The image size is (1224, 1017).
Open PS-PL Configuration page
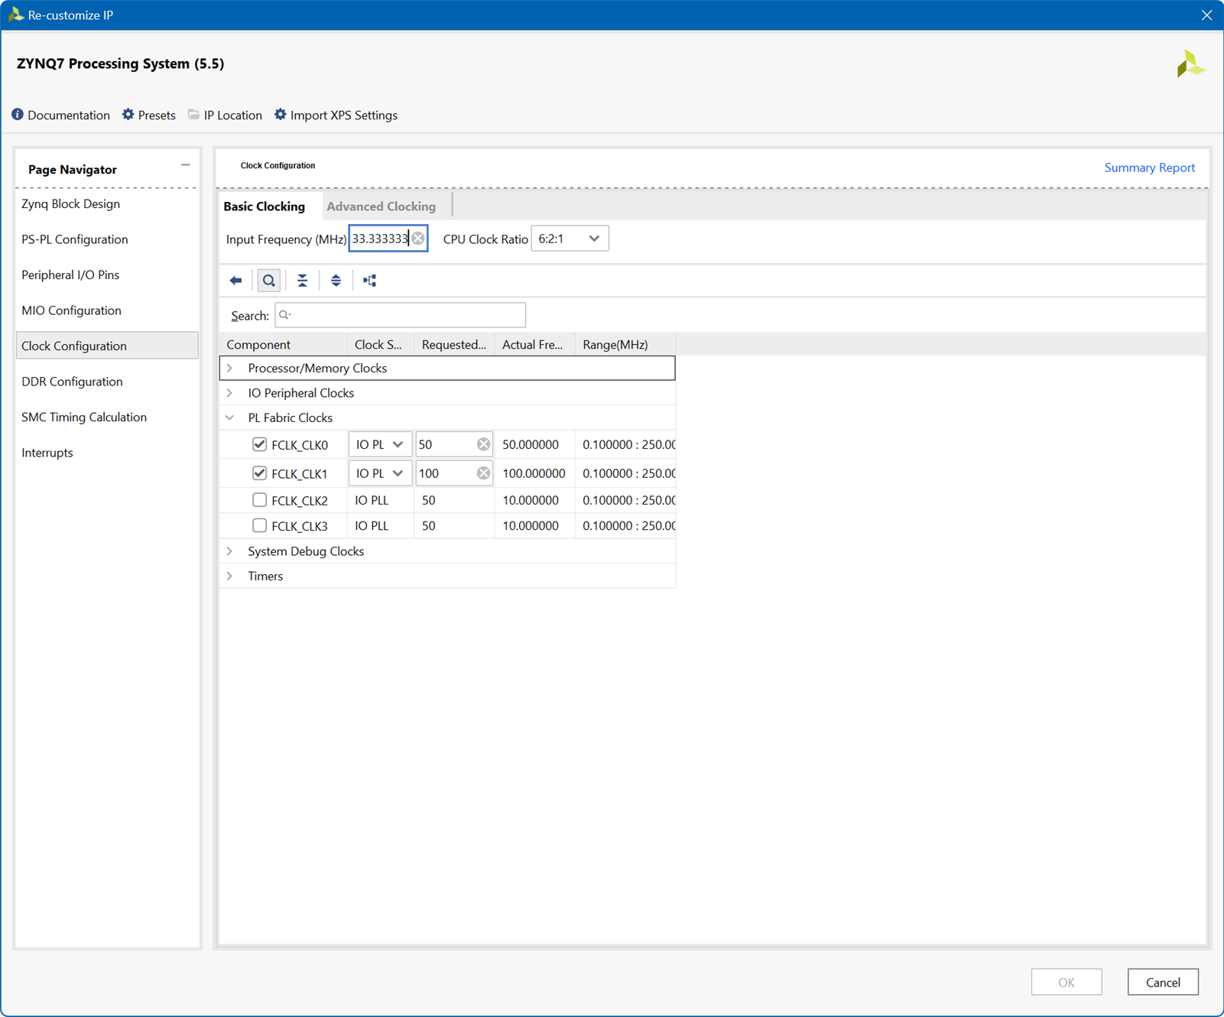107,239
